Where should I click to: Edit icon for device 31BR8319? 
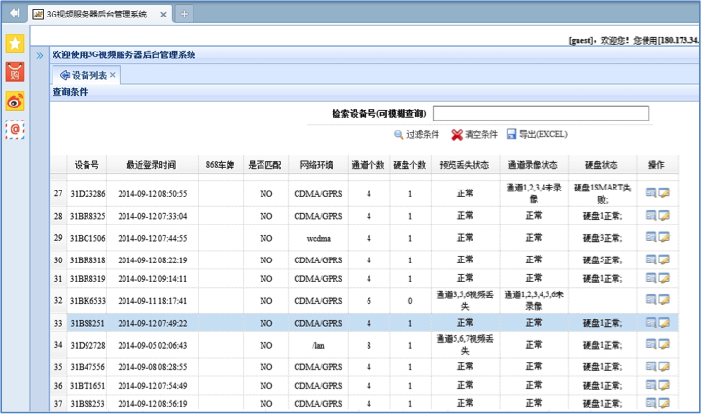pyautogui.click(x=664, y=278)
